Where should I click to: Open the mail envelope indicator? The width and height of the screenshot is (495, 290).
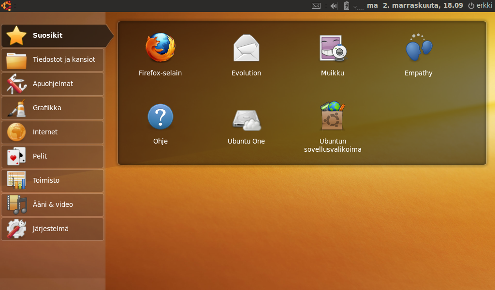point(316,6)
